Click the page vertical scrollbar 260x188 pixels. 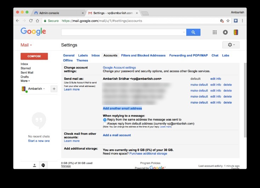[x=245, y=100]
